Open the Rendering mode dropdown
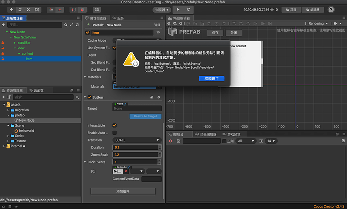This screenshot has height=209, width=347. 318,24
